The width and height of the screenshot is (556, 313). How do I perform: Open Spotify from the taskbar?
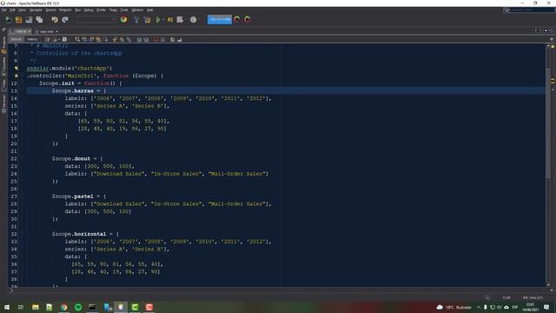78,307
